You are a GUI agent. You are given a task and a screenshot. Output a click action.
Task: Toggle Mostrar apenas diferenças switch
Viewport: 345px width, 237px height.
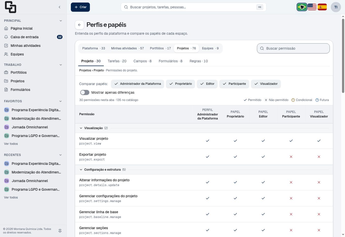85,92
